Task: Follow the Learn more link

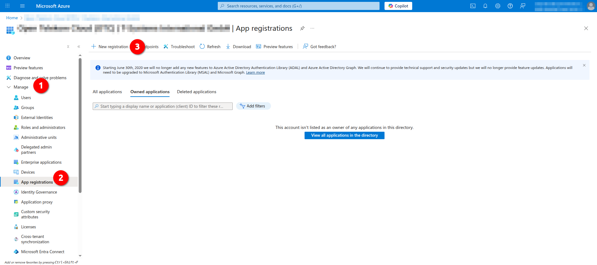Action: [255, 73]
